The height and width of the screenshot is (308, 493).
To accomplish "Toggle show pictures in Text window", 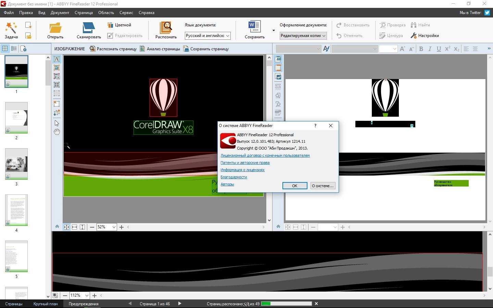I will [x=278, y=59].
